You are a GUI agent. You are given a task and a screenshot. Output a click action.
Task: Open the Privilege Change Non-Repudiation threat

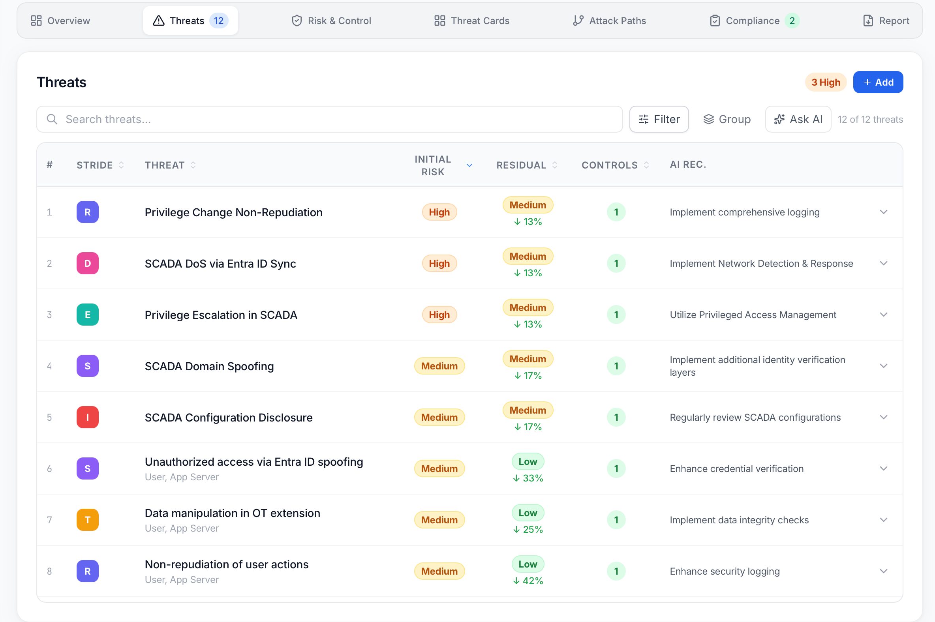click(233, 212)
